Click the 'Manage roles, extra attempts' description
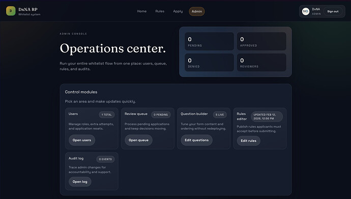This screenshot has height=199, width=351. point(91,126)
